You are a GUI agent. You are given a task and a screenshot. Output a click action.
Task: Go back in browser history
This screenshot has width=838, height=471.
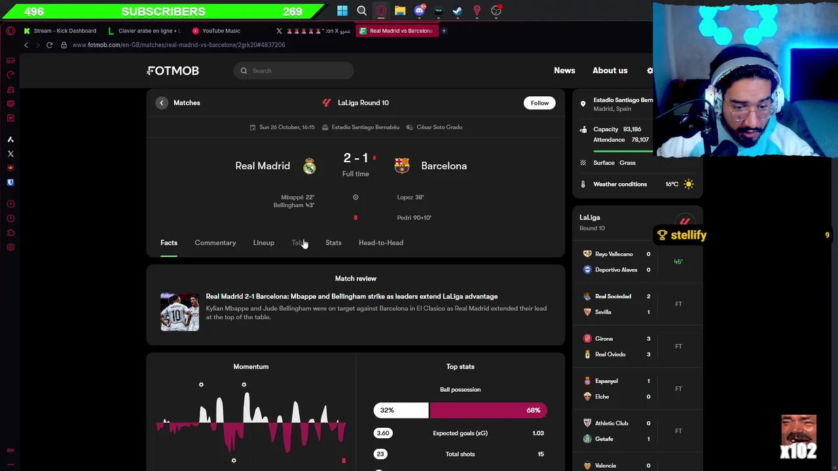[x=26, y=45]
